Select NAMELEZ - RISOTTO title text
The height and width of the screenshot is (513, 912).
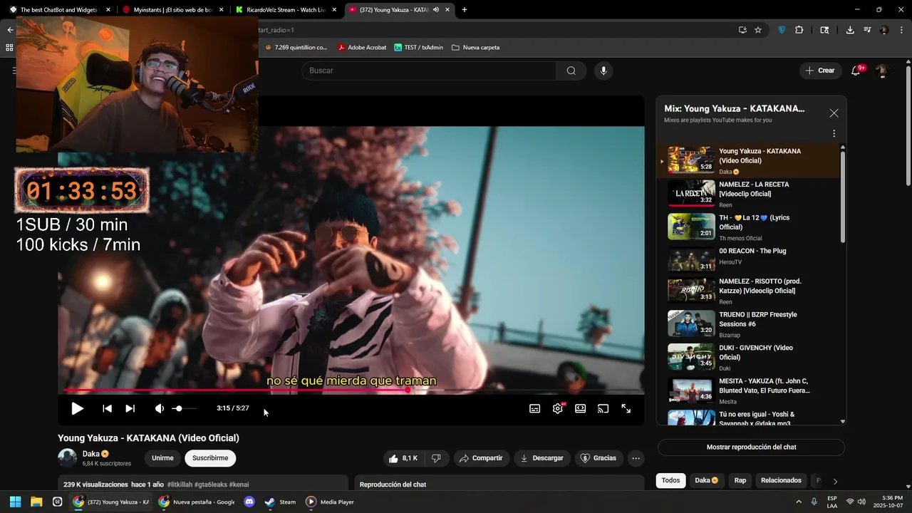[760, 286]
